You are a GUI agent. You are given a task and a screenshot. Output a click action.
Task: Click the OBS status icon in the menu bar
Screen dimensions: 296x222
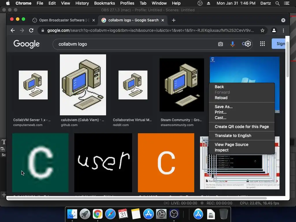pos(200,3)
